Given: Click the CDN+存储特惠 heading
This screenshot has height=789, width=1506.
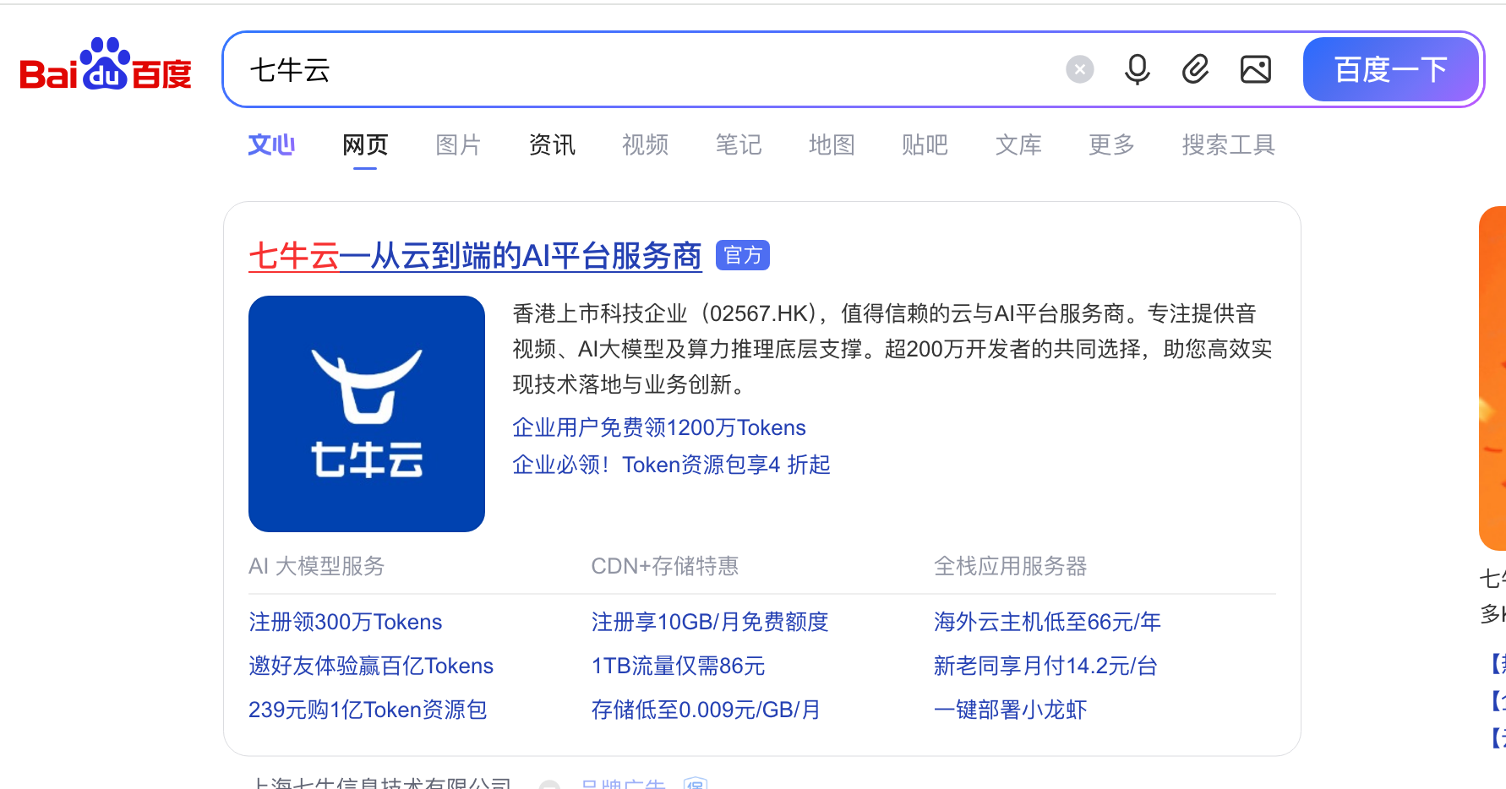Looking at the screenshot, I should [x=665, y=566].
